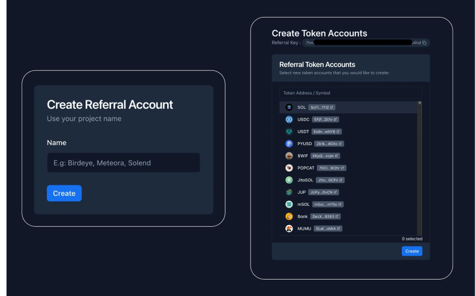Select the JitoSOL token icon
Image resolution: width=475 pixels, height=296 pixels.
click(x=289, y=180)
